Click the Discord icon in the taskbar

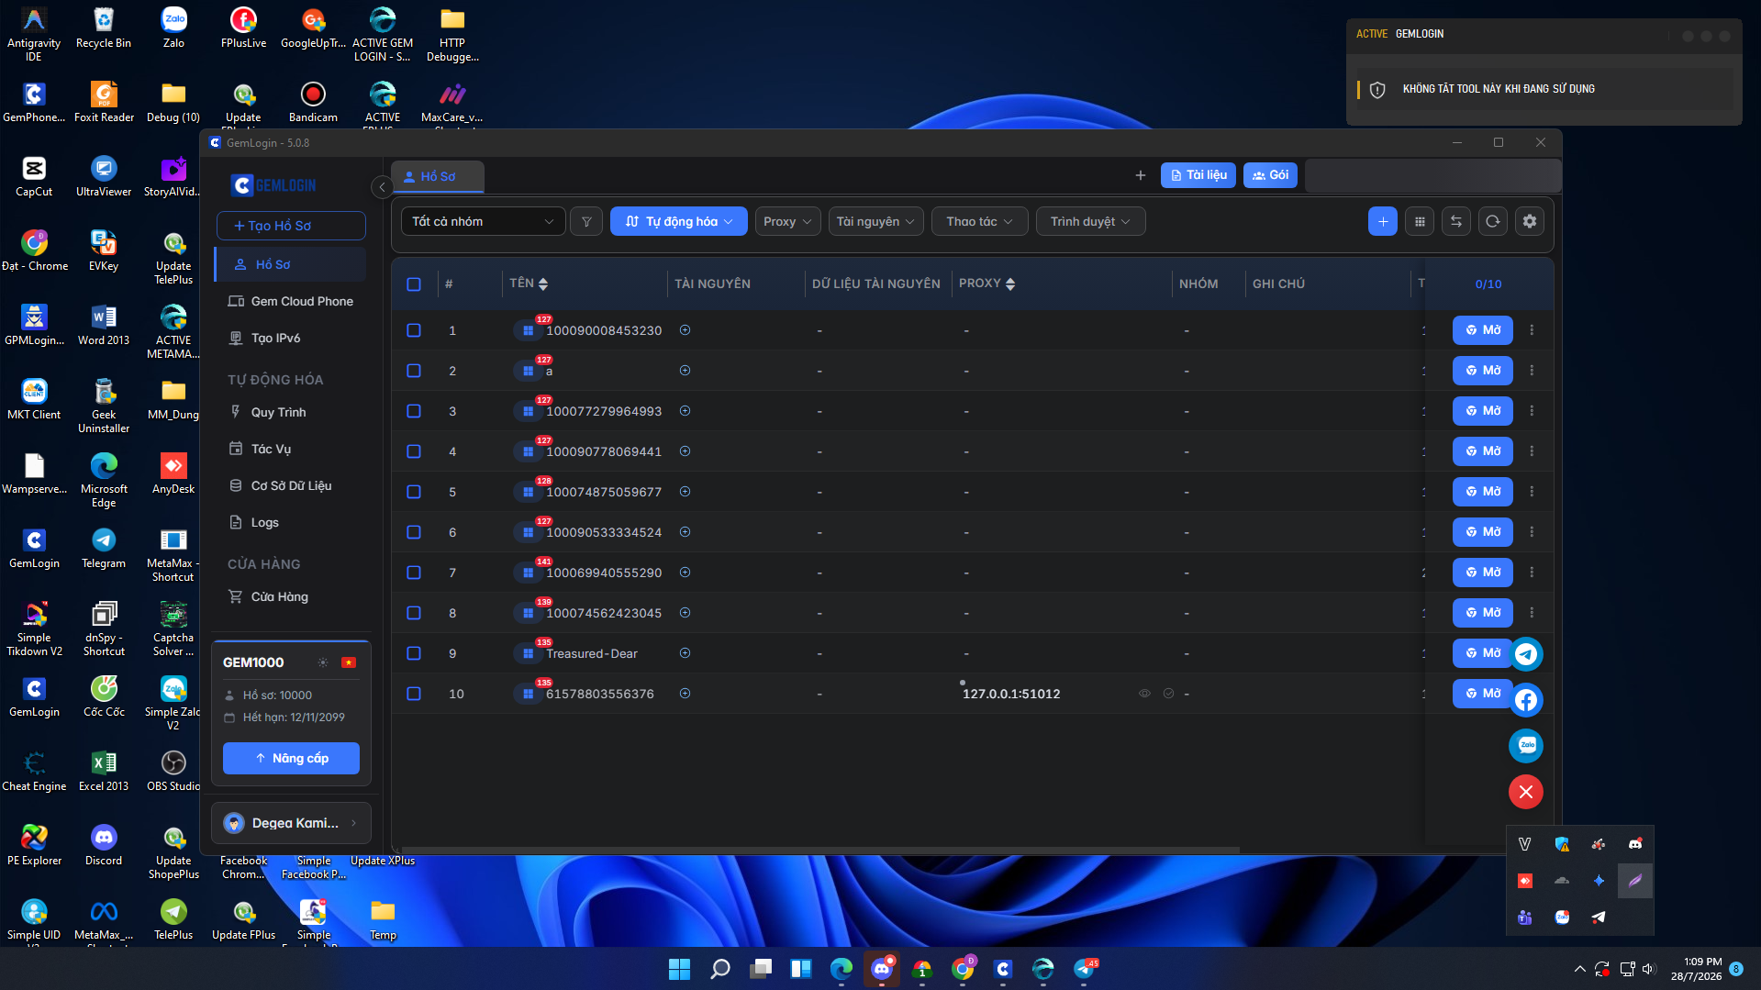[x=882, y=969]
